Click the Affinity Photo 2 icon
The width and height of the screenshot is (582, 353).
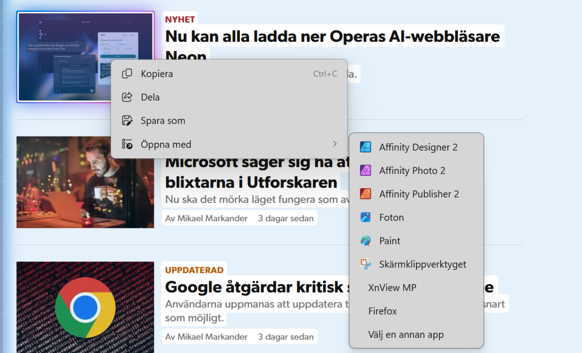[366, 170]
